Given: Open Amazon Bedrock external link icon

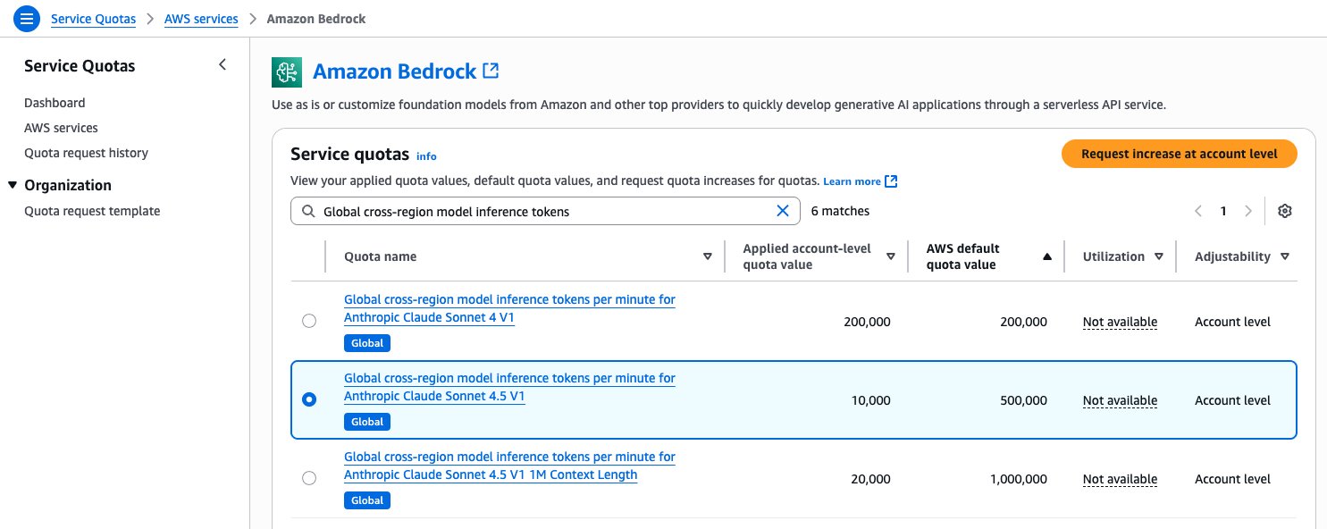Looking at the screenshot, I should 491,71.
